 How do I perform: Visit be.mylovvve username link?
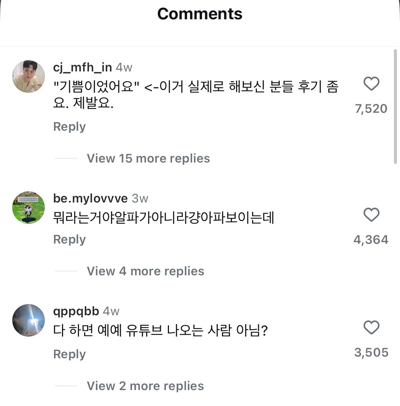click(x=90, y=198)
